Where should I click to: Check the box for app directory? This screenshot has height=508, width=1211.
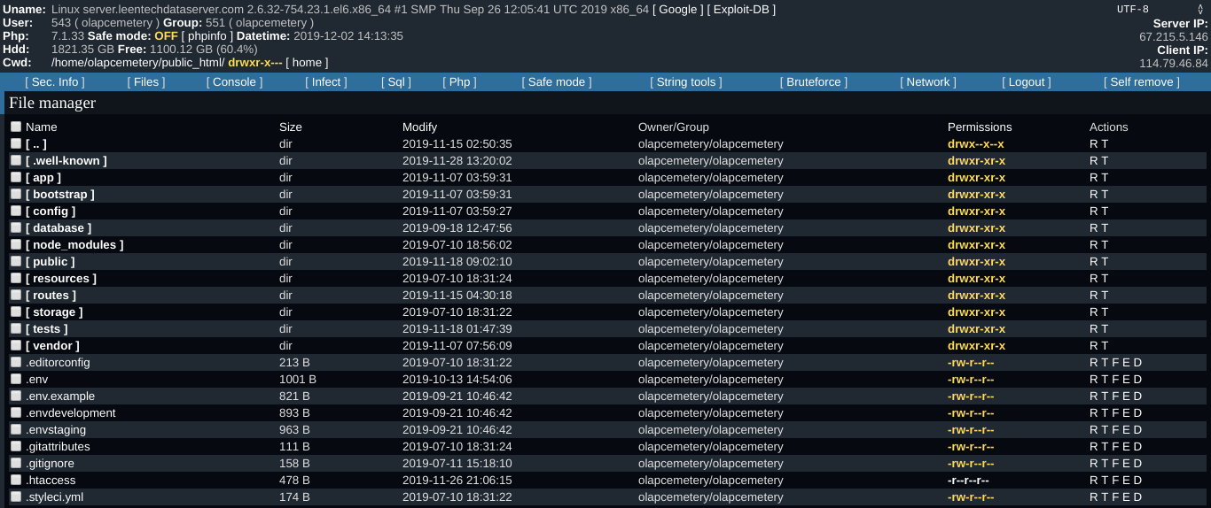point(16,177)
